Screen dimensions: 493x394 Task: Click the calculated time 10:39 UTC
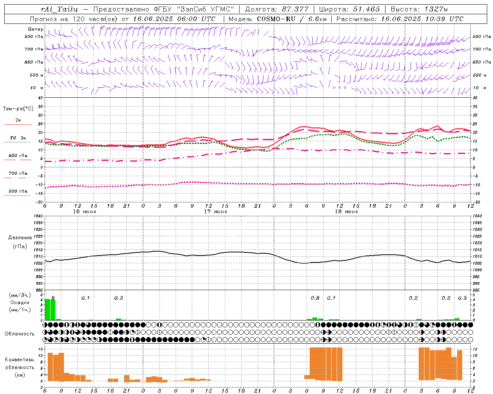444,19
